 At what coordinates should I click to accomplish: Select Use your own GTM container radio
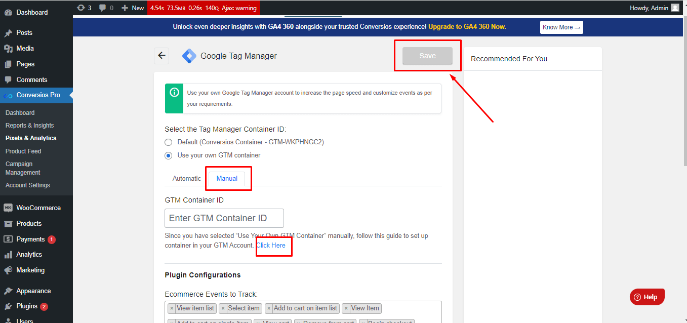(x=169, y=155)
